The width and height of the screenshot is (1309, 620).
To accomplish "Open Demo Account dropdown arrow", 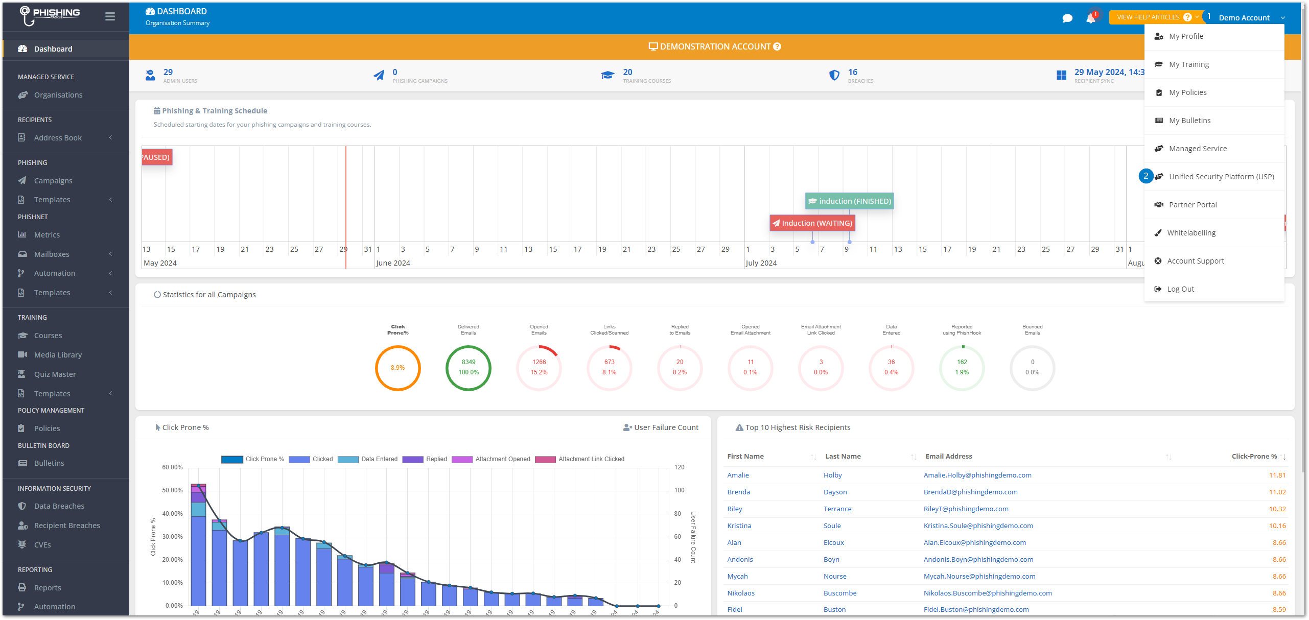I will 1282,18.
